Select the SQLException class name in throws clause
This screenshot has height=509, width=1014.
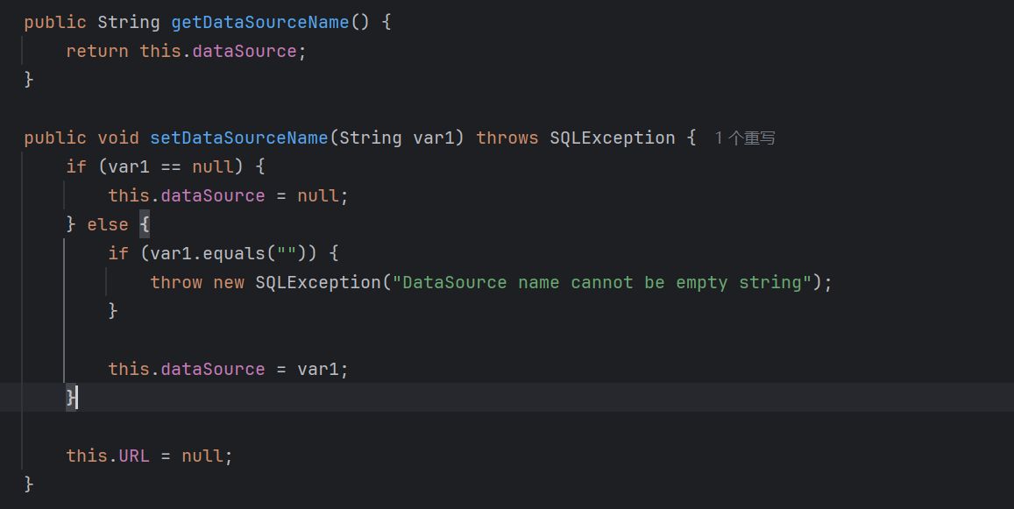click(x=611, y=138)
